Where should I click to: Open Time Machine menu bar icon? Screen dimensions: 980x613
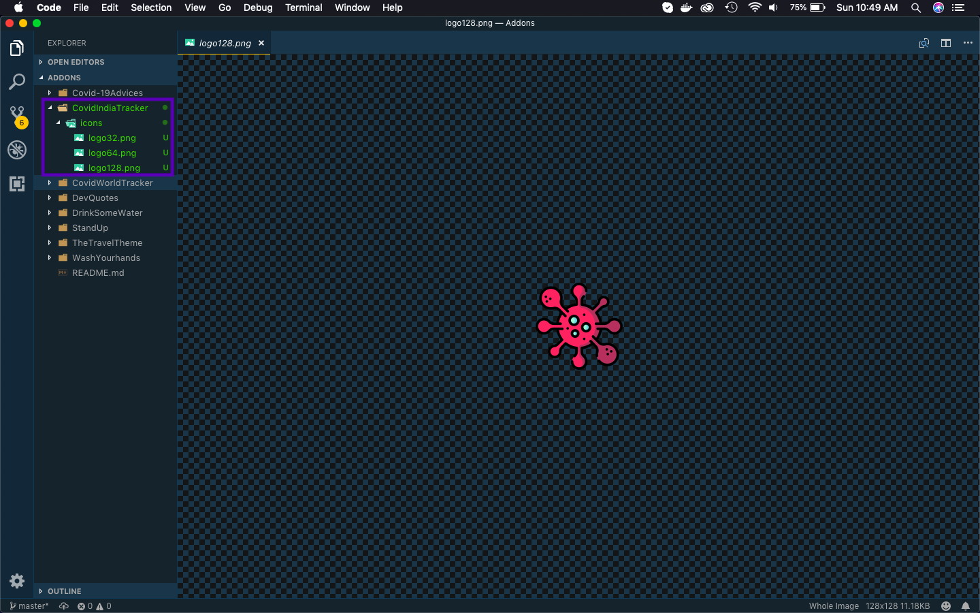[x=732, y=7]
